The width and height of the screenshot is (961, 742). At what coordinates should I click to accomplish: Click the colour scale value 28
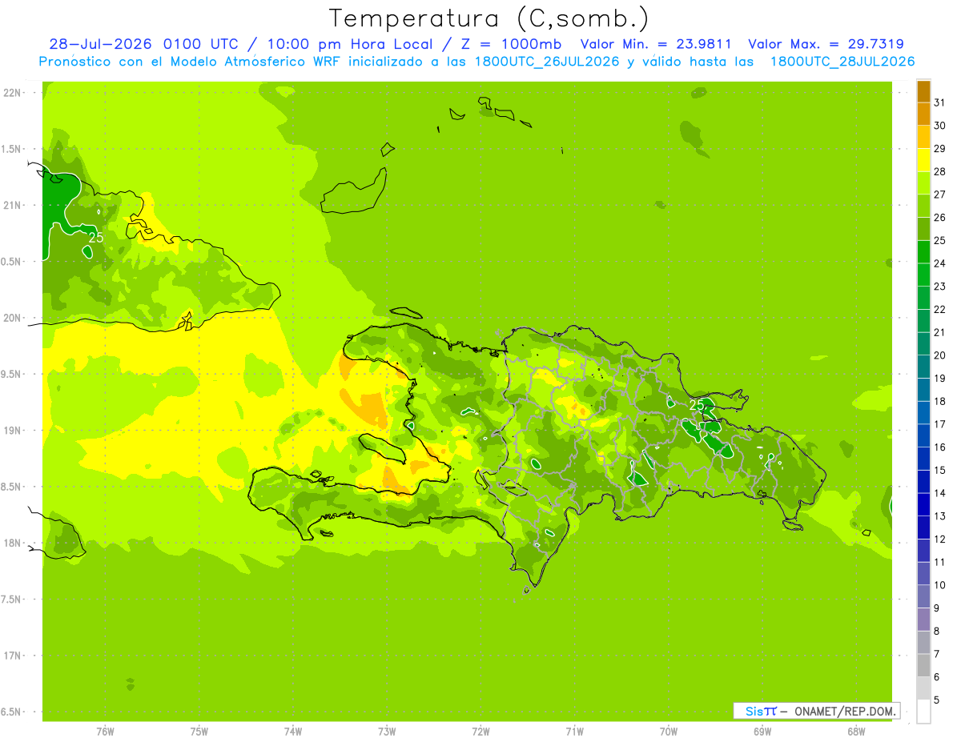tap(939, 171)
